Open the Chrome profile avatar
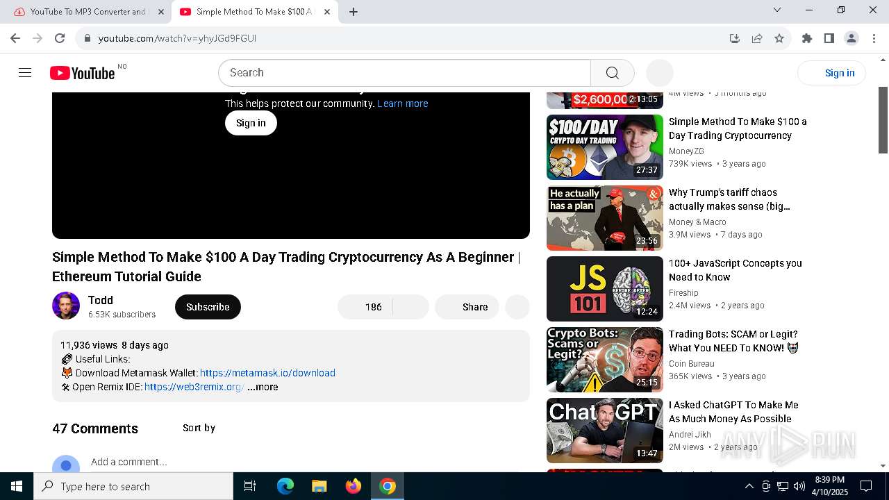Image resolution: width=889 pixels, height=500 pixels. click(x=851, y=38)
